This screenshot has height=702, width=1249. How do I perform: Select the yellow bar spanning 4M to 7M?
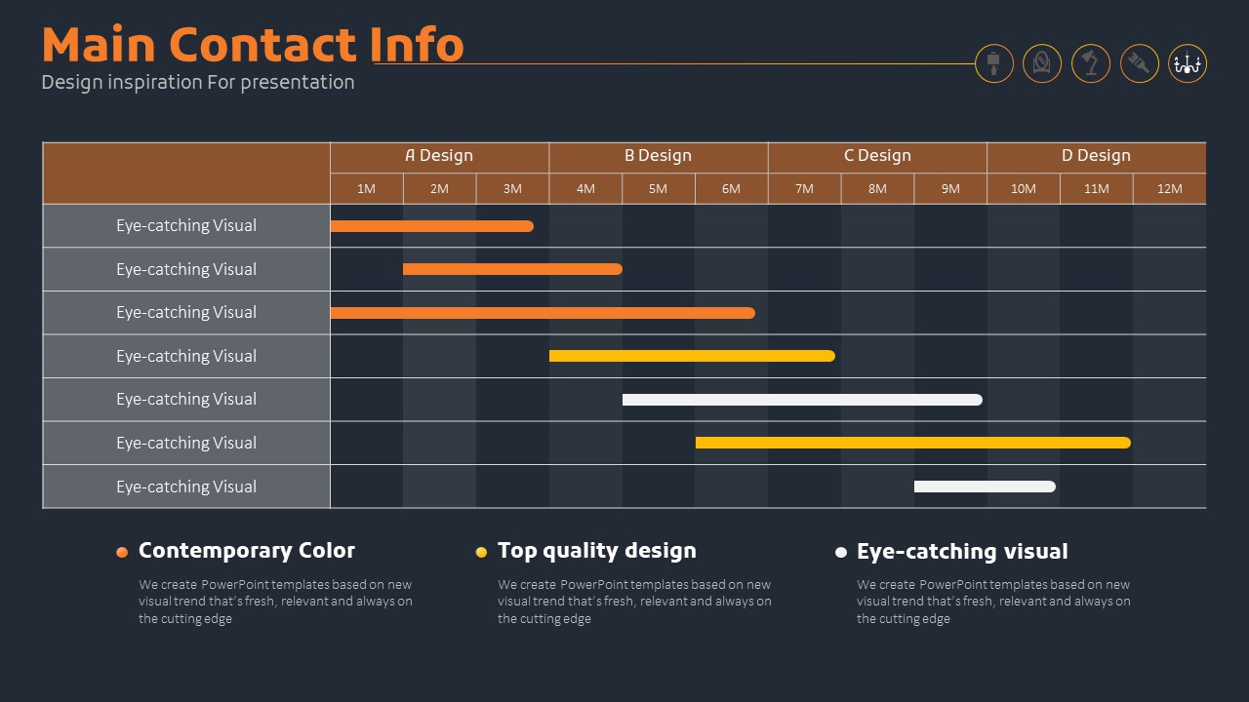pyautogui.click(x=692, y=356)
